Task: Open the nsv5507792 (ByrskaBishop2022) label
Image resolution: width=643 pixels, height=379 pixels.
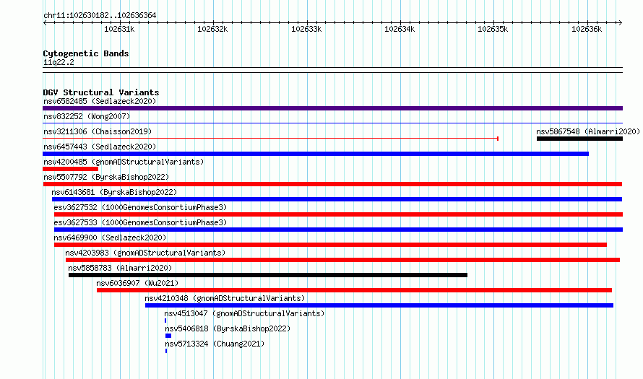Action: (106, 177)
